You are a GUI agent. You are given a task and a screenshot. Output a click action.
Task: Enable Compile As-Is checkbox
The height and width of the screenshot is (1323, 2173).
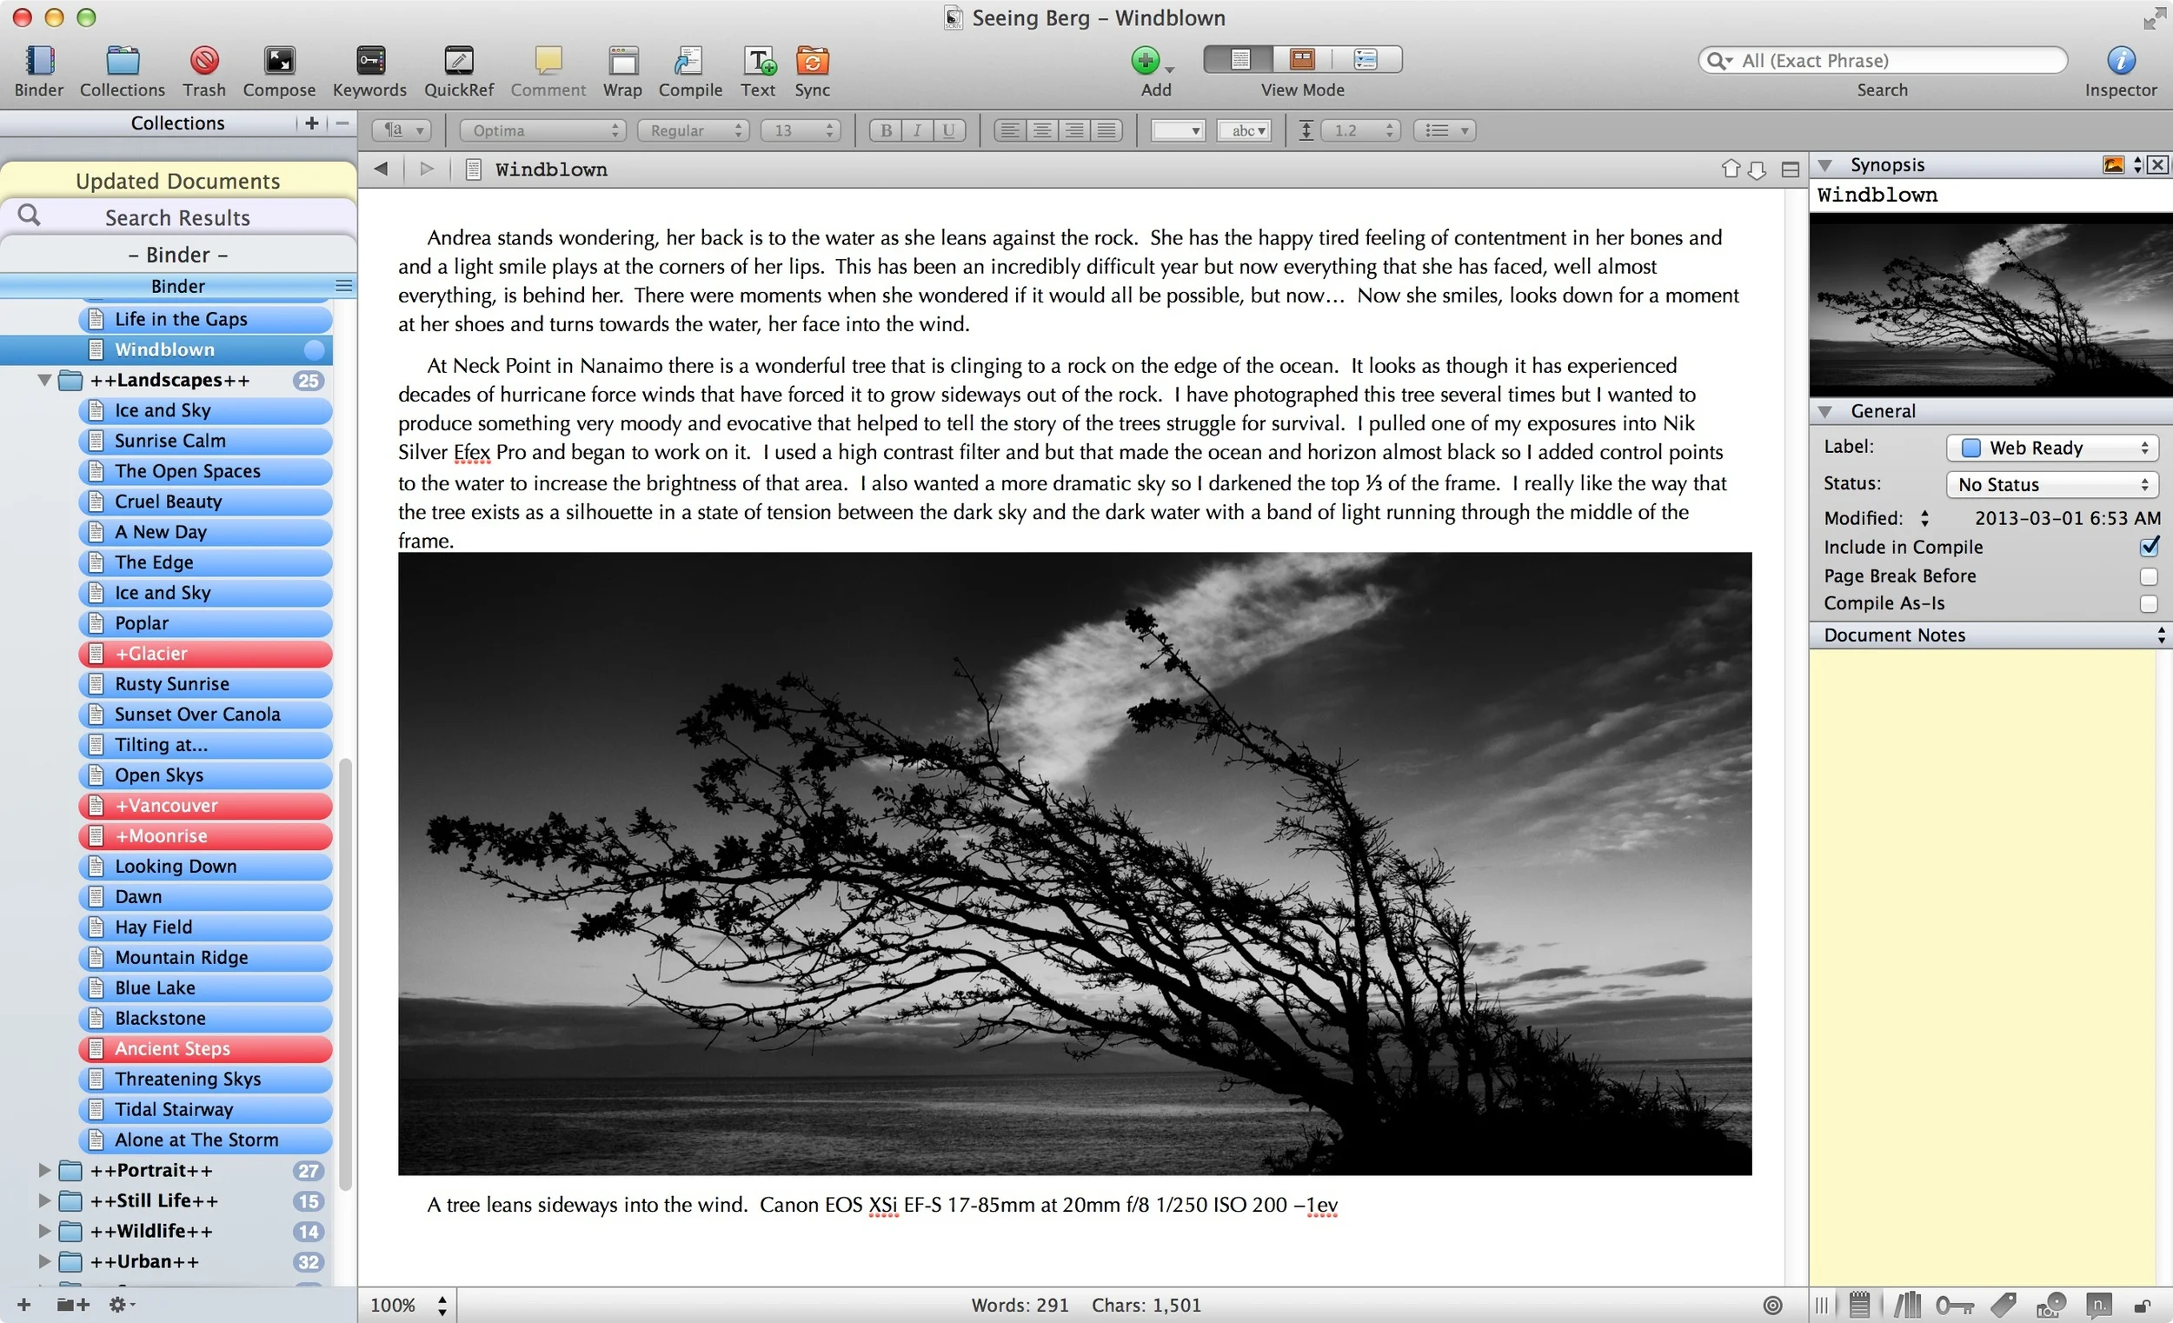(2149, 604)
